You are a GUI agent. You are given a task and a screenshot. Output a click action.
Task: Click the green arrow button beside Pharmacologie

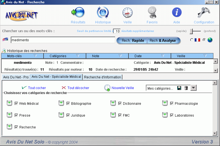165,103
